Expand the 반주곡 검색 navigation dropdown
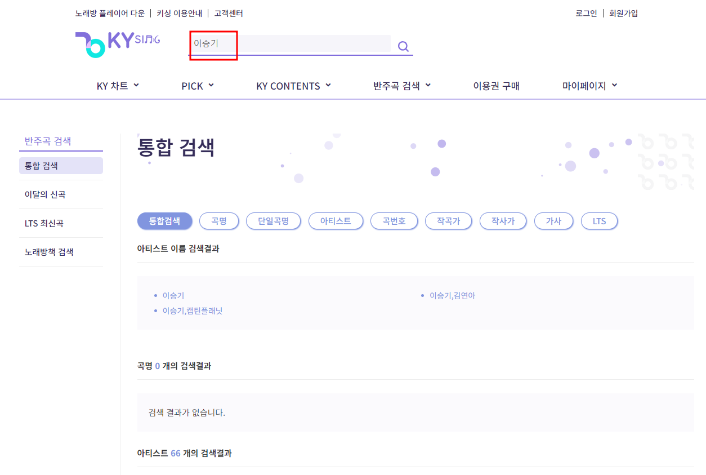The height and width of the screenshot is (475, 706). 401,86
